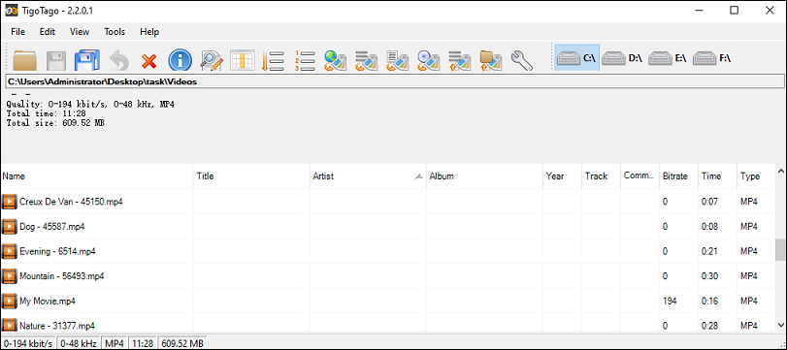The width and height of the screenshot is (787, 350).
Task: Click the file list scrollbar down arrow
Action: 781,325
